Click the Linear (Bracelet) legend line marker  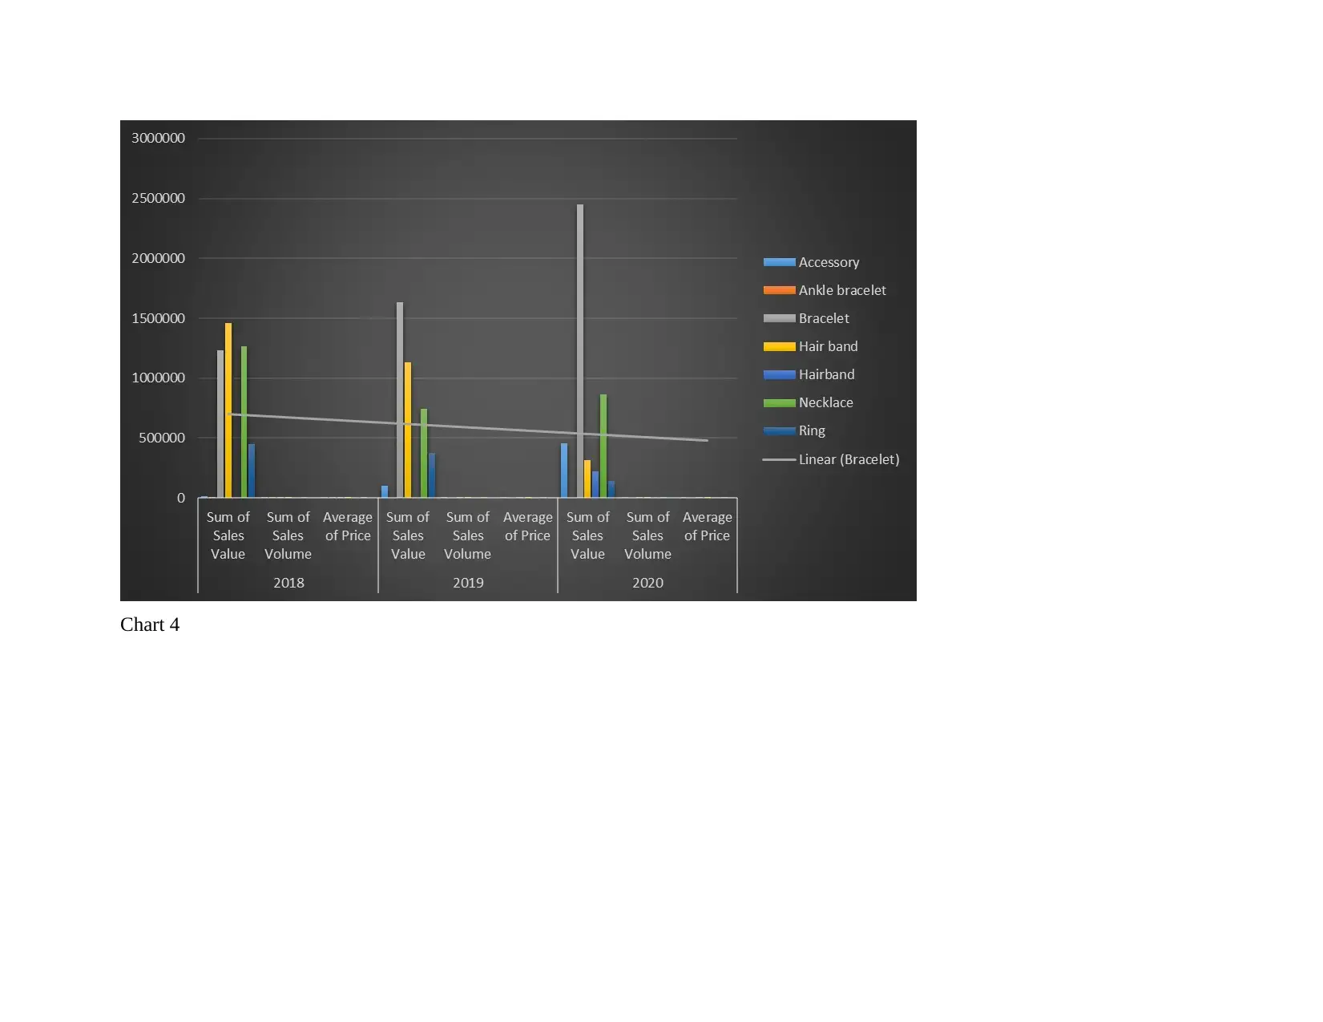pos(779,459)
